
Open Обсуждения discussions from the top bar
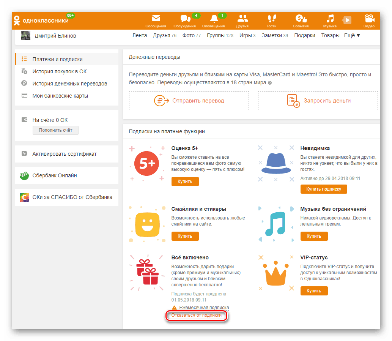click(x=185, y=19)
